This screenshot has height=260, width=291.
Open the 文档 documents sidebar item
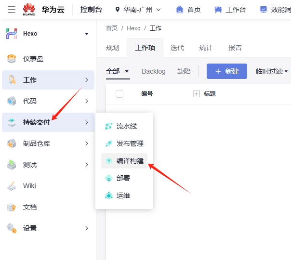29,207
